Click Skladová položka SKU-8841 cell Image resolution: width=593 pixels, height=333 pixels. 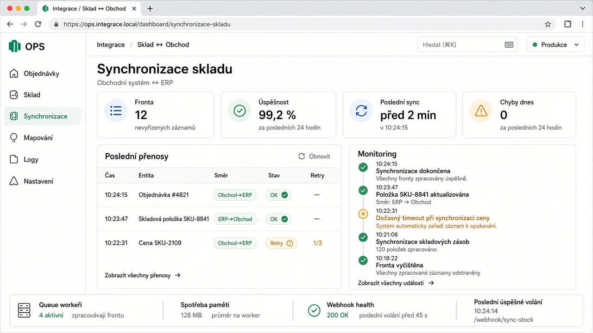[174, 219]
